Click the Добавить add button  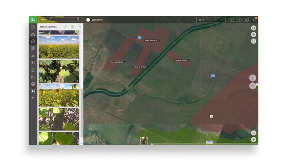pos(95,20)
